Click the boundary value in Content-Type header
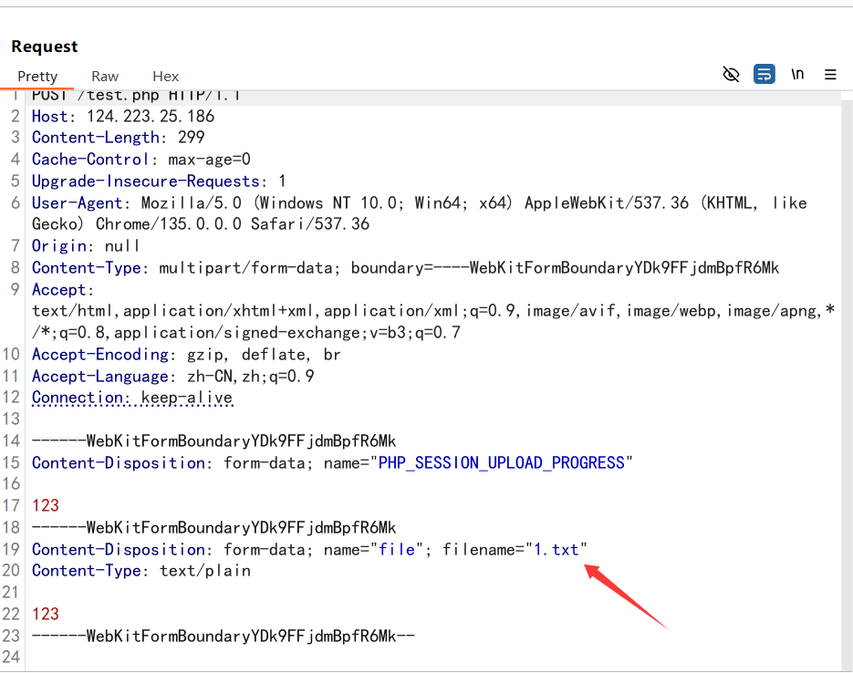The height and width of the screenshot is (673, 853). click(624, 267)
